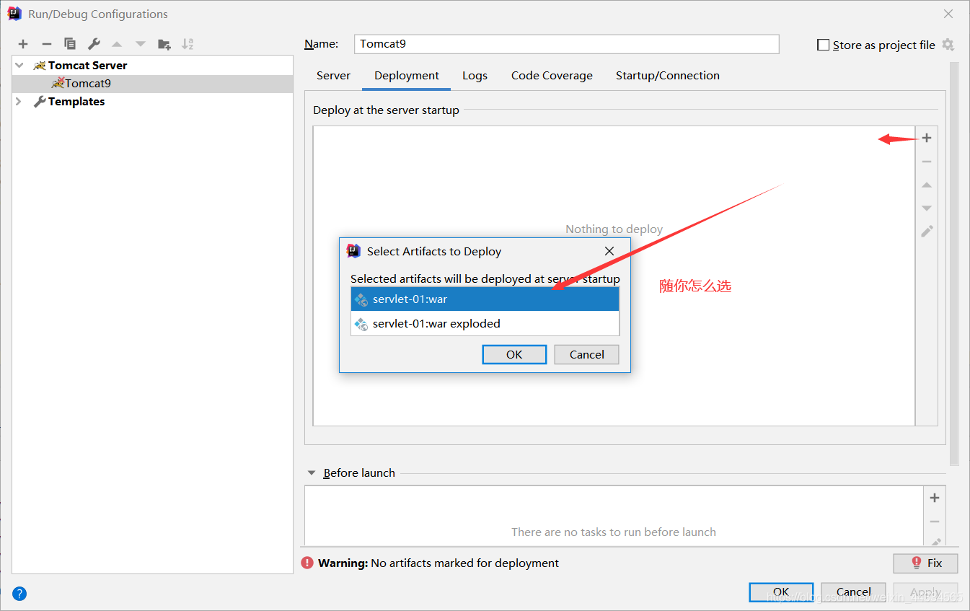Image resolution: width=970 pixels, height=611 pixels.
Task: Click the Name input field
Action: 567,44
